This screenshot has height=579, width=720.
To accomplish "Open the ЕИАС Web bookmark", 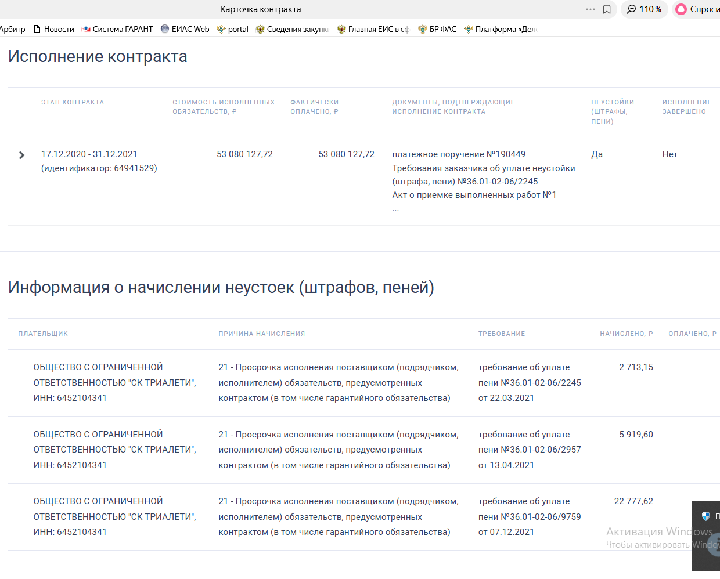I will click(x=185, y=29).
